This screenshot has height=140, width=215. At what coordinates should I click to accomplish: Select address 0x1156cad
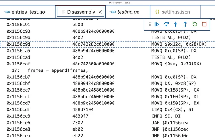tap(18, 57)
